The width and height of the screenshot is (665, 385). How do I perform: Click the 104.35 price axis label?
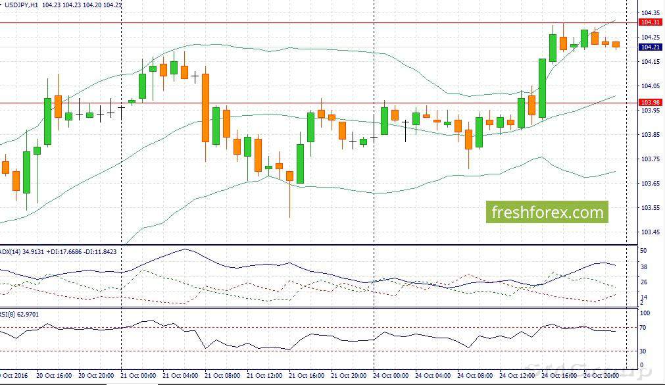(650, 13)
